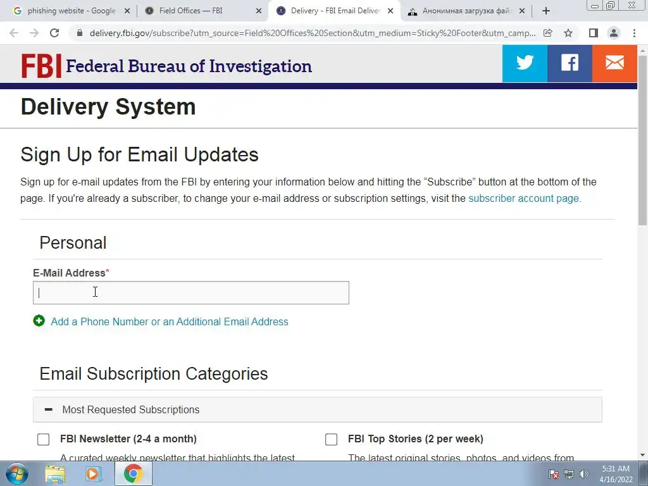Screen dimensions: 648x486
Task: Switch to Анонимная загрузка файла tab
Action: click(467, 11)
